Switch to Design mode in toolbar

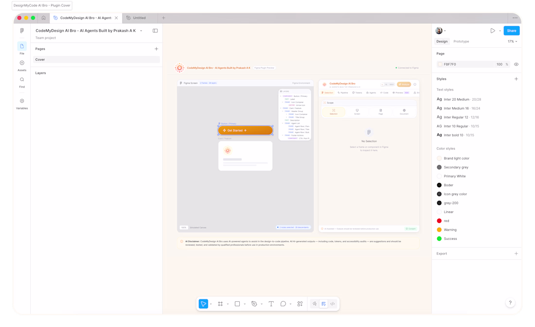pyautogui.click(x=323, y=304)
